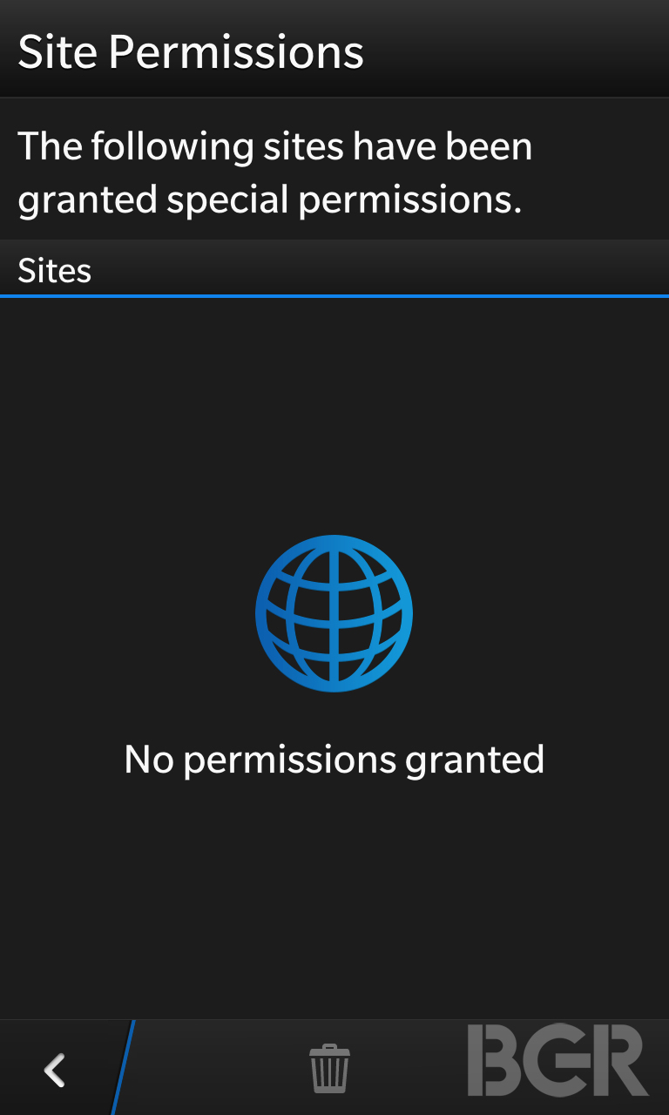
Task: Tap the blue diagonal divider beside back
Action: (123, 1067)
